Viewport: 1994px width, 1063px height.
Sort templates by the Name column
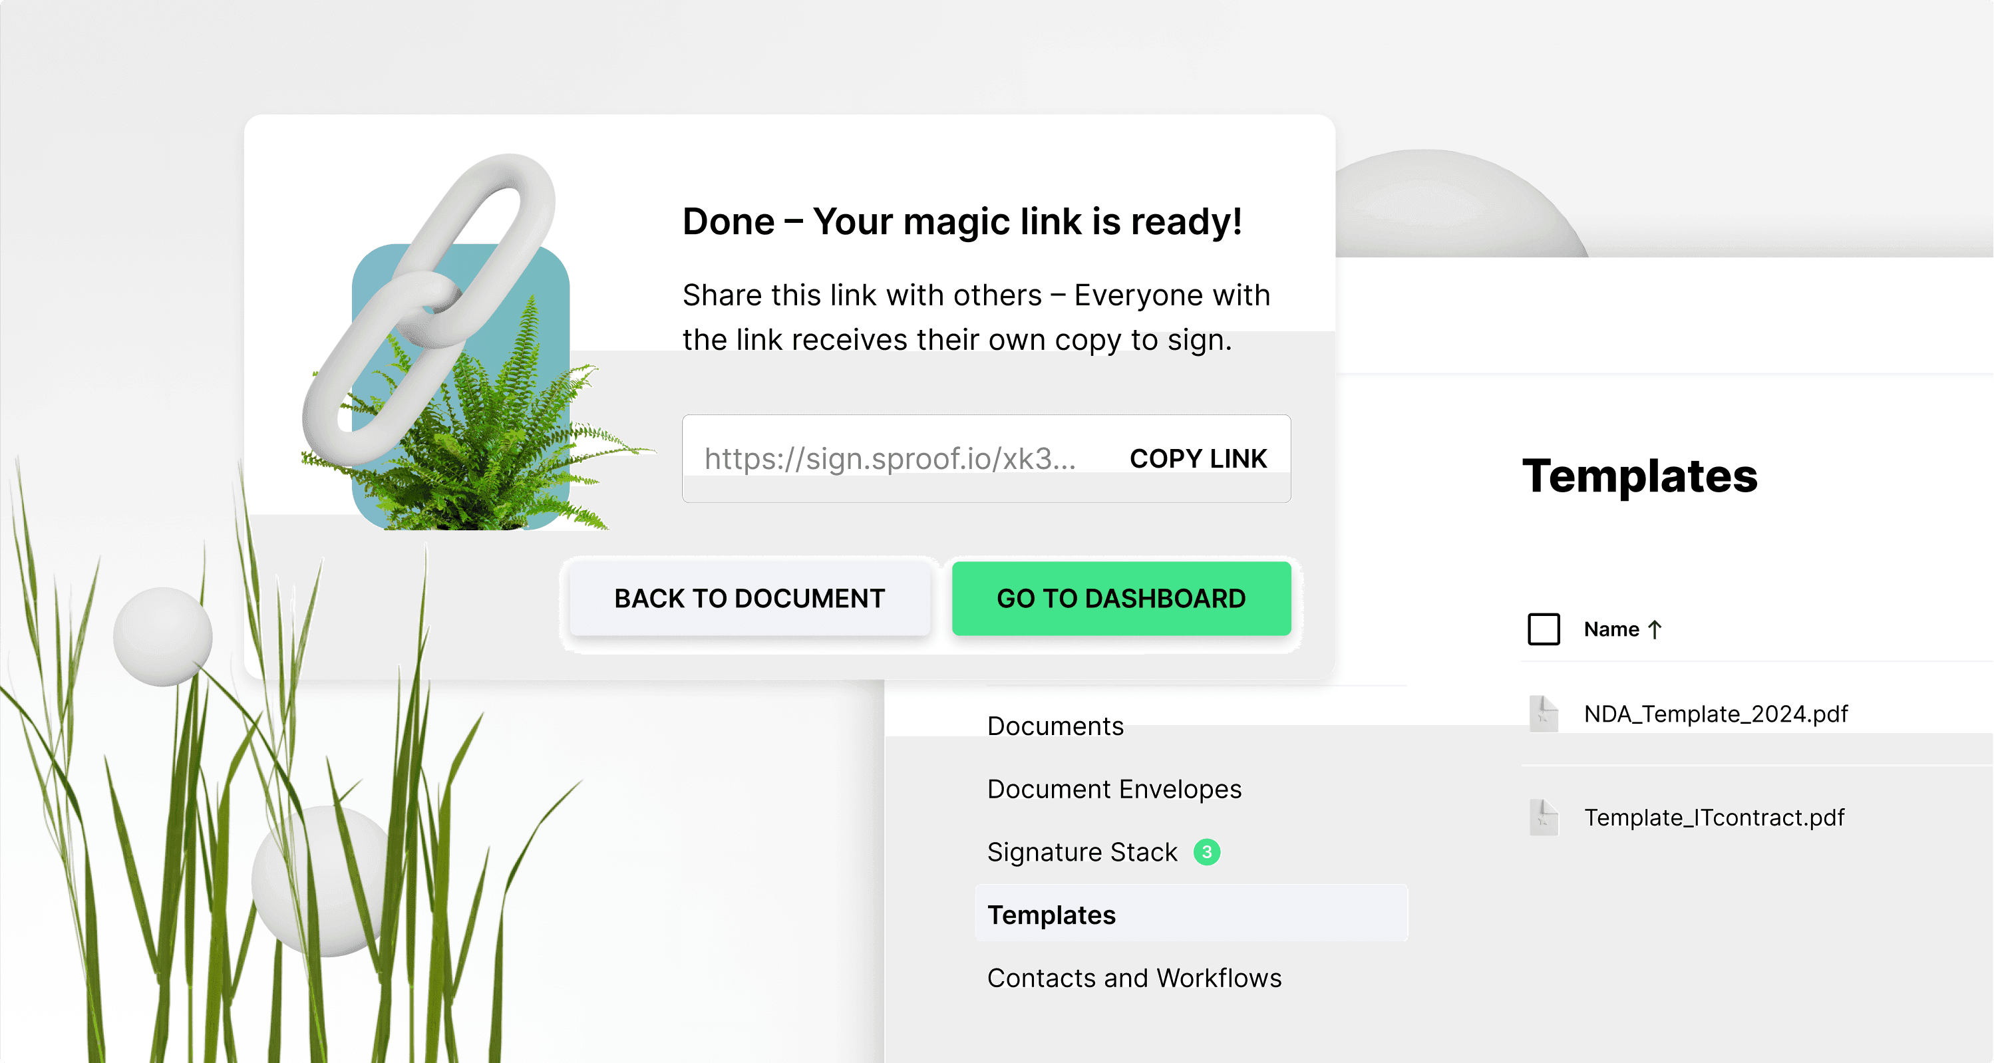(x=1611, y=629)
